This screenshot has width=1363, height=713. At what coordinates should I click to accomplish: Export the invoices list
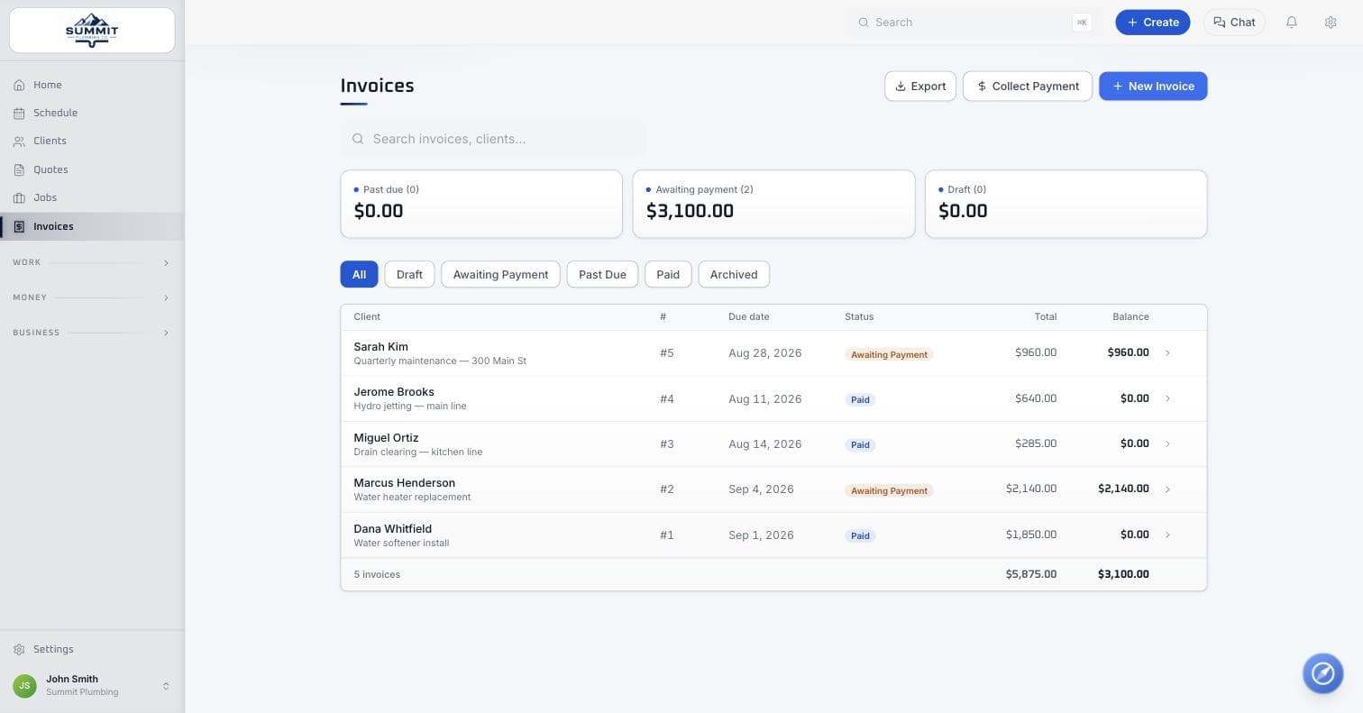tap(920, 87)
